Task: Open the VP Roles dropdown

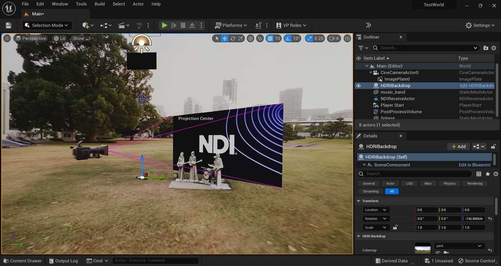Action: point(292,25)
